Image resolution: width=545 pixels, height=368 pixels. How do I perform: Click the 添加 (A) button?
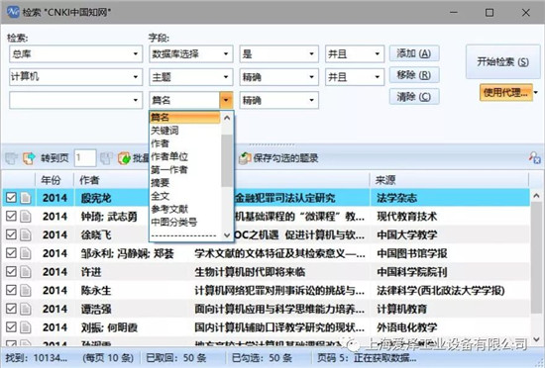pos(414,53)
